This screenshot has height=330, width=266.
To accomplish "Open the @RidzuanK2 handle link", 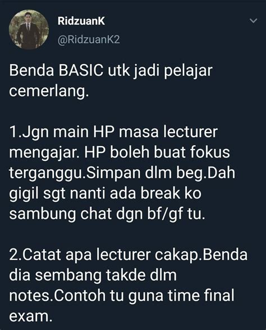I will tap(89, 39).
